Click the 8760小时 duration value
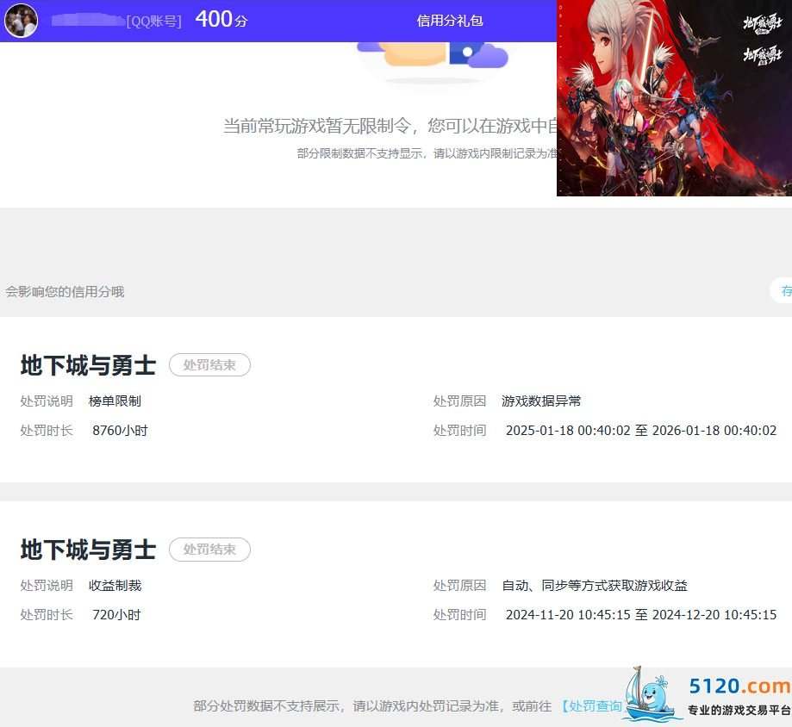This screenshot has height=727, width=792. 120,430
